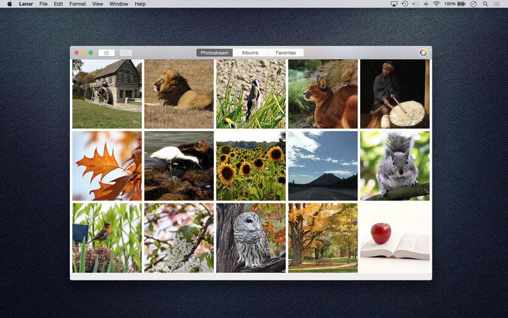The height and width of the screenshot is (318, 508).
Task: Open Notification Center list icon
Action: click(x=497, y=4)
